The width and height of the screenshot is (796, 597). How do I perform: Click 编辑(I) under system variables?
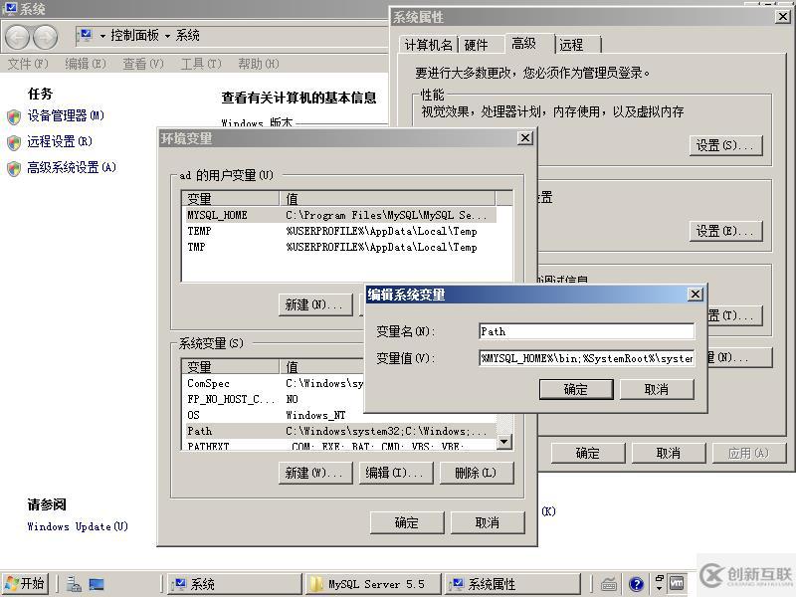(x=396, y=473)
